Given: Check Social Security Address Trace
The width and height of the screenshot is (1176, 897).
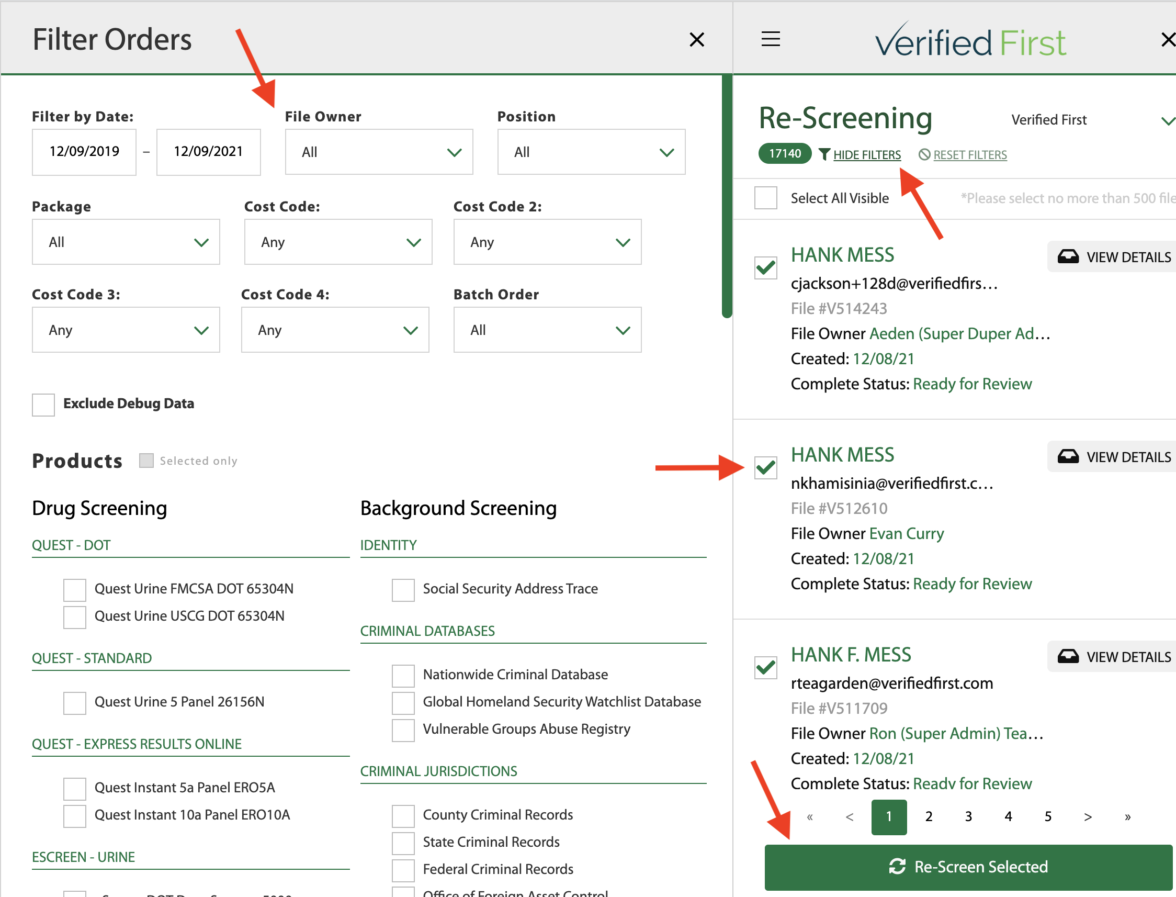Looking at the screenshot, I should 403,589.
